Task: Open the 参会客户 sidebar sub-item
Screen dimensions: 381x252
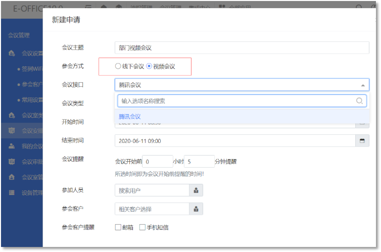Action: pos(32,84)
